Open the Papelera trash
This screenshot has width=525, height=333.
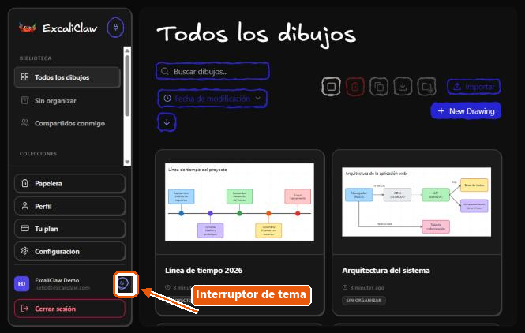click(x=70, y=183)
